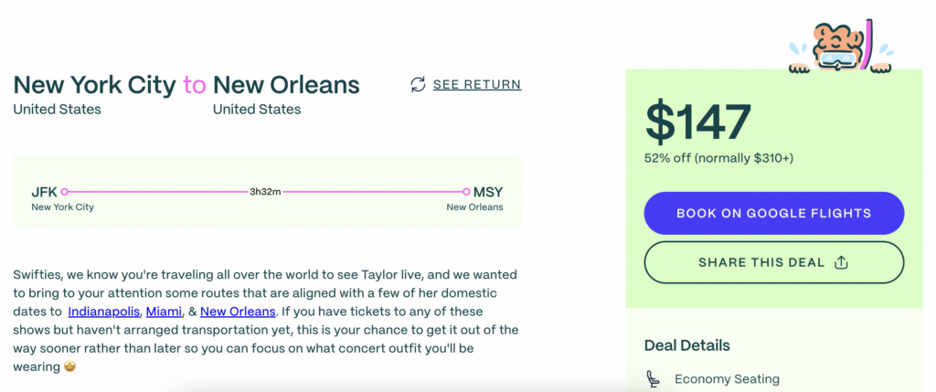Click the Share This Deal button
The image size is (936, 392).
click(x=773, y=262)
